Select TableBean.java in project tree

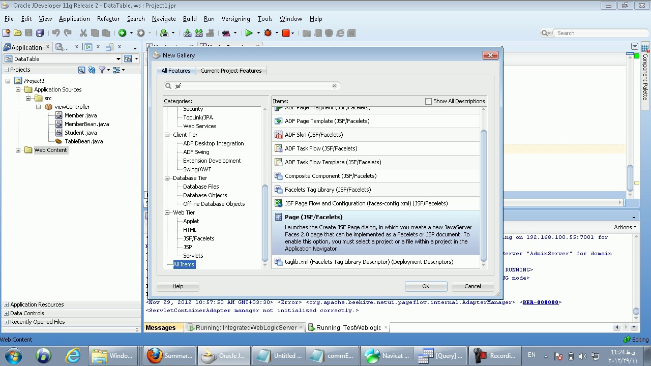[83, 141]
